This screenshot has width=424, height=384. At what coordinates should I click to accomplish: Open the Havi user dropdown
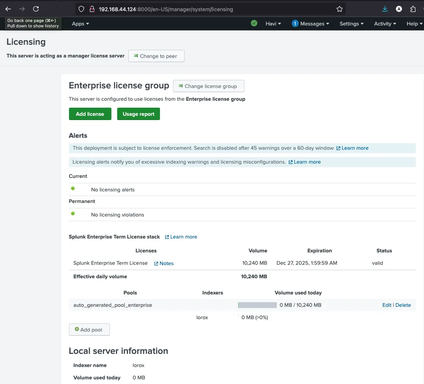tap(273, 24)
